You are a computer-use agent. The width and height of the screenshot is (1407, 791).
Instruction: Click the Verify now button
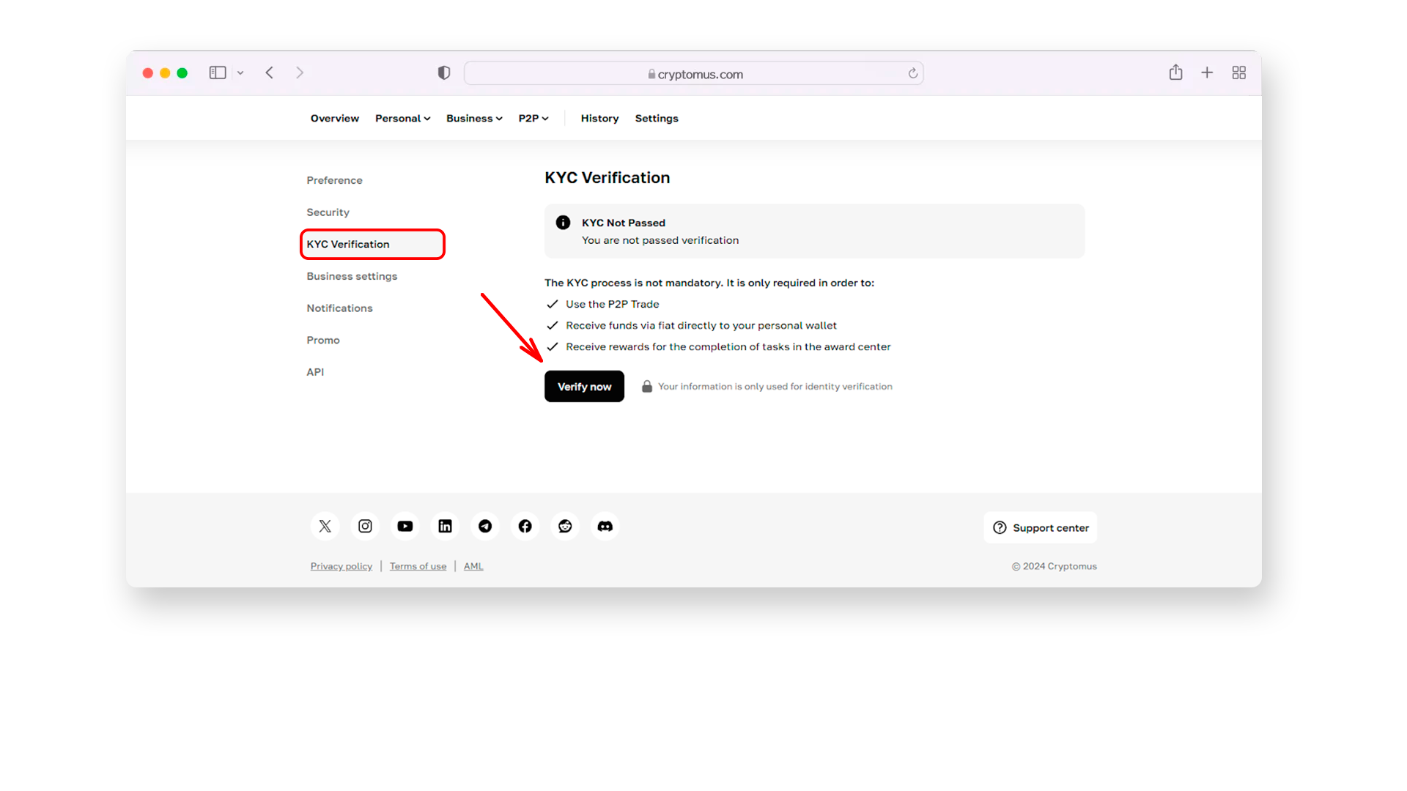click(x=583, y=386)
